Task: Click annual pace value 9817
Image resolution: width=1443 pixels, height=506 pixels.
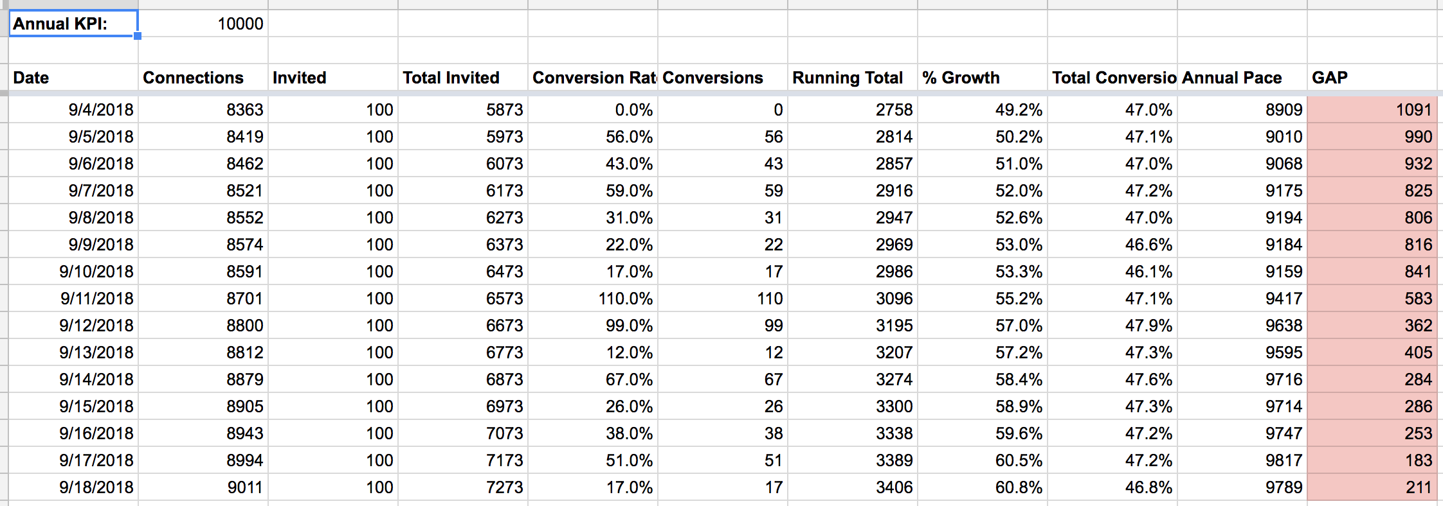Action: pyautogui.click(x=1242, y=460)
